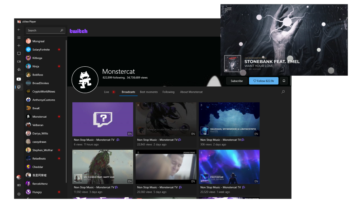The image size is (362, 203).
Task: Switch to YouTube via sidebar icon
Action: tap(19, 79)
